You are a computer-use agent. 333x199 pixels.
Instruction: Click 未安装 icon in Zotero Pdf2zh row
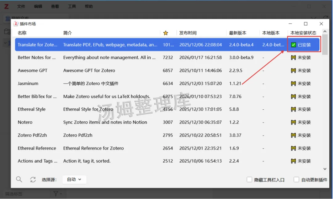point(293,135)
